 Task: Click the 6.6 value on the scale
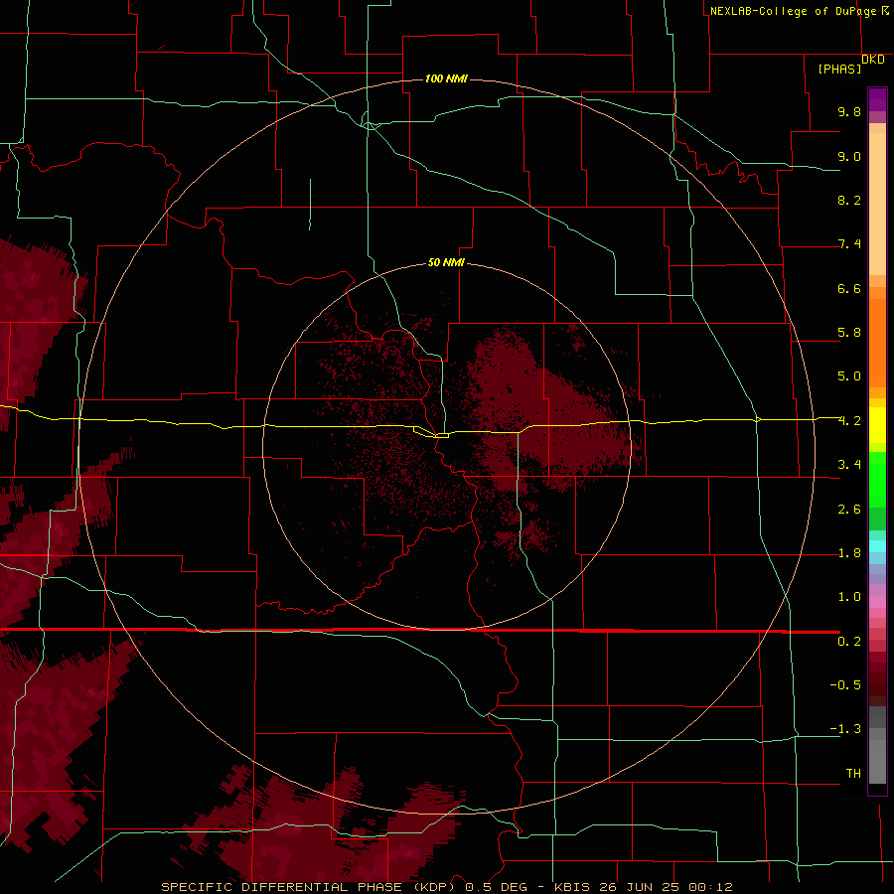849,288
